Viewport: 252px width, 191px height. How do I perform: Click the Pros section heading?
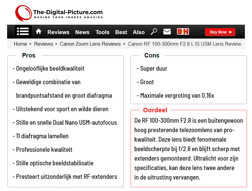click(29, 55)
